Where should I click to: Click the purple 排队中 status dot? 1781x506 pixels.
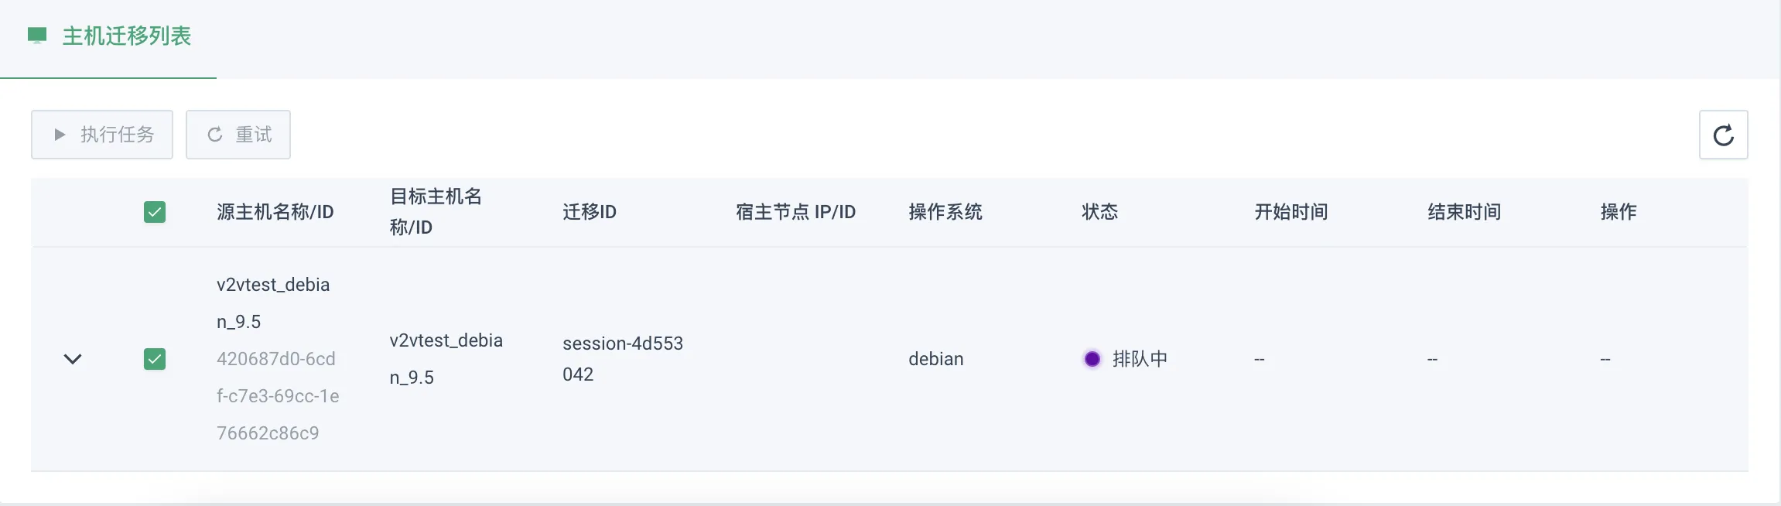point(1092,359)
